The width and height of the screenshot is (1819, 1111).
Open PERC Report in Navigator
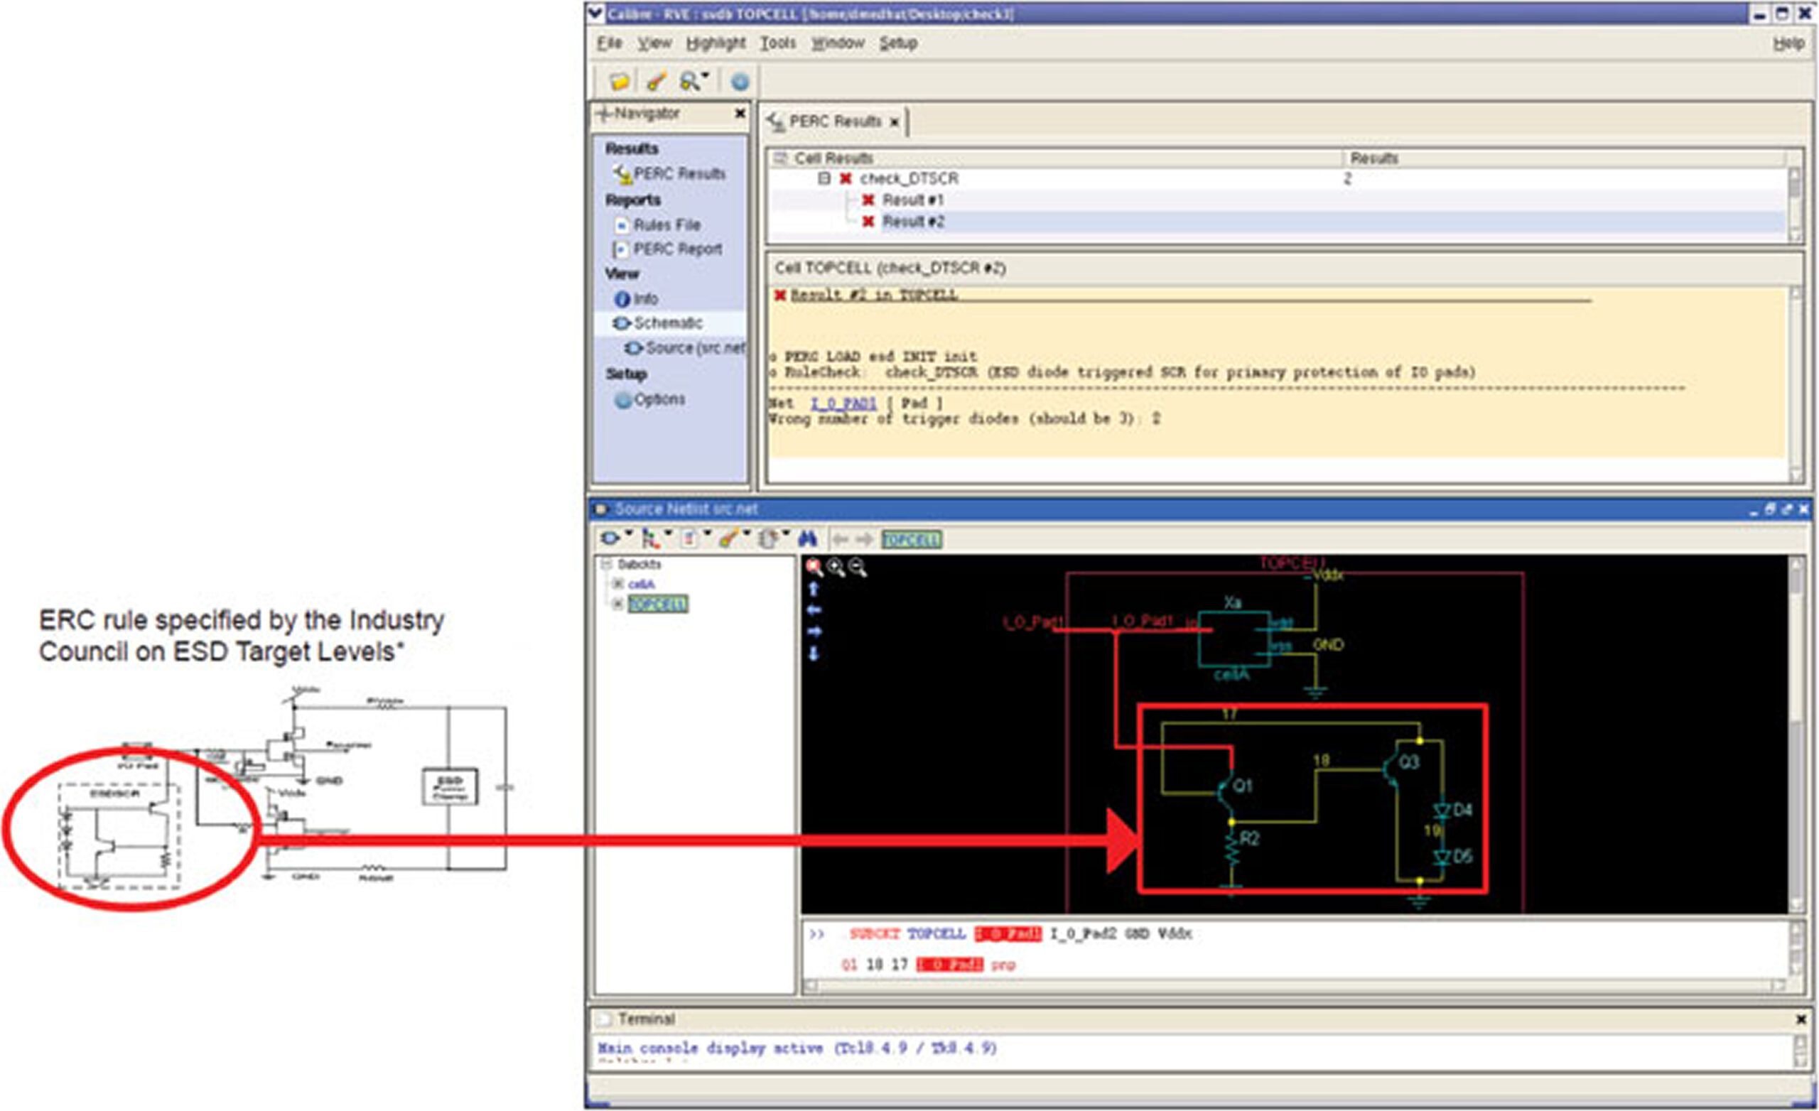677,249
